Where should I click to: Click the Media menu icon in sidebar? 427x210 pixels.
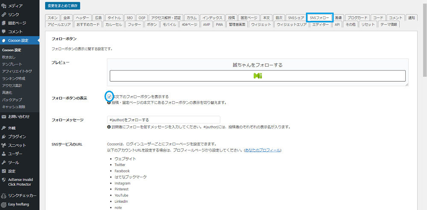(x=3, y=6)
